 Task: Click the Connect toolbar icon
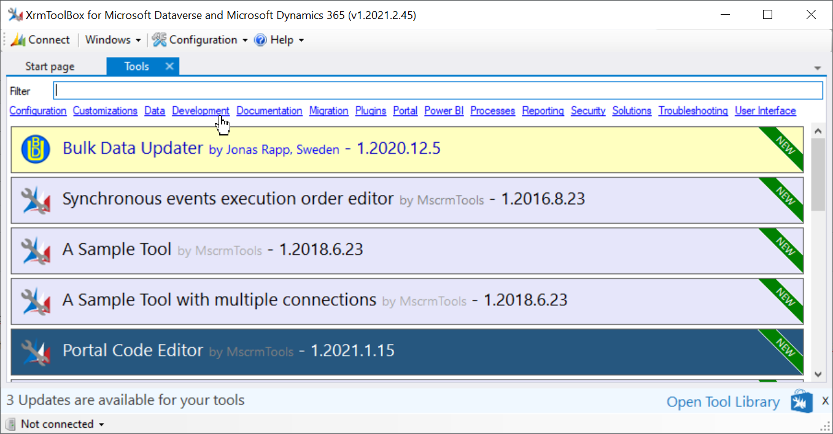18,40
